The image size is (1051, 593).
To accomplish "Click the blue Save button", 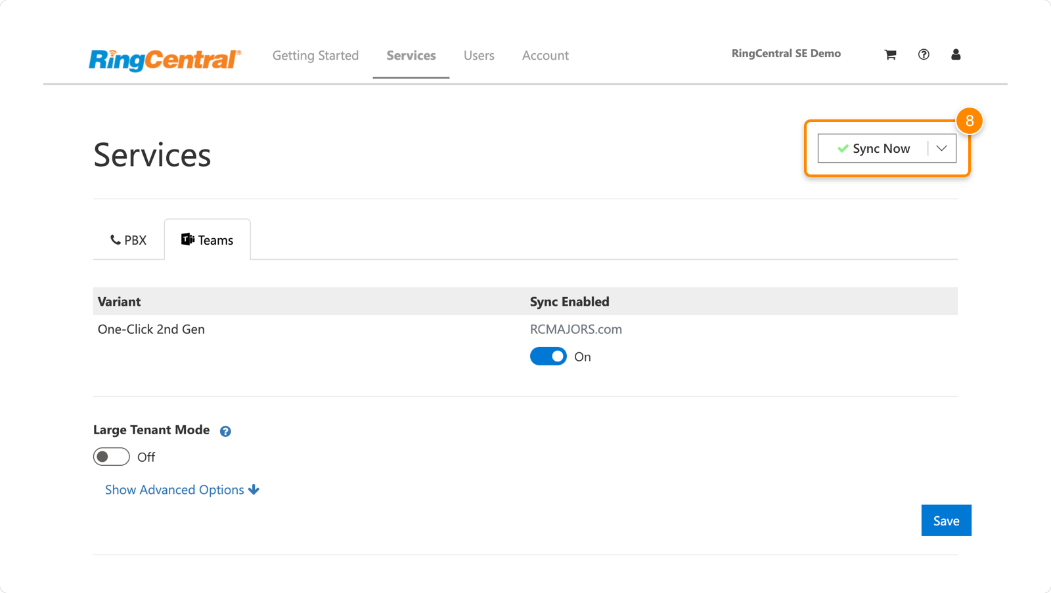I will click(x=946, y=520).
